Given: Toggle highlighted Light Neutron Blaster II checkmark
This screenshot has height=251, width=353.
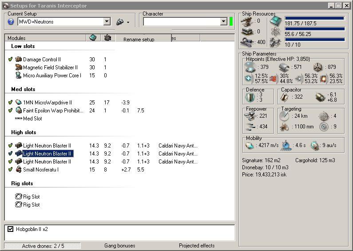Looking at the screenshot, I should (x=10, y=153).
